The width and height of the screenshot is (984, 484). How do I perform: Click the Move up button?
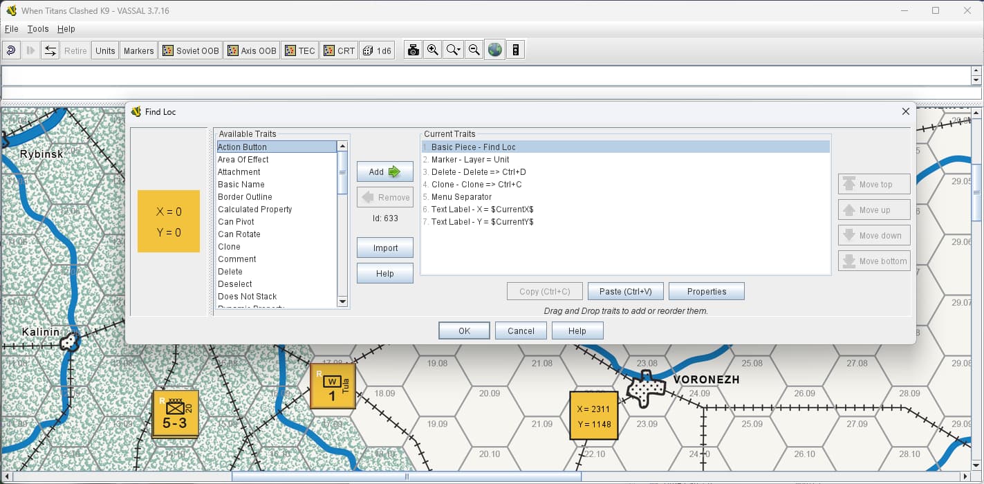point(874,210)
